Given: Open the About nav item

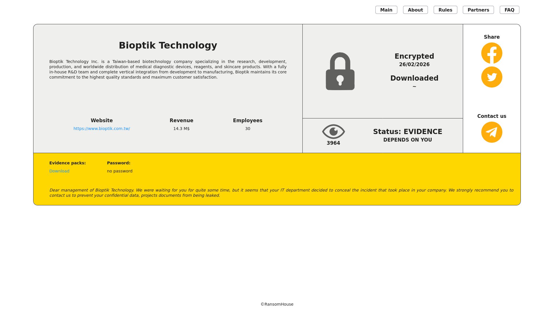Looking at the screenshot, I should [415, 10].
